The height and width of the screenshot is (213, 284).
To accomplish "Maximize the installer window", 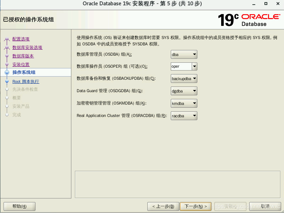I will point(266,4).
